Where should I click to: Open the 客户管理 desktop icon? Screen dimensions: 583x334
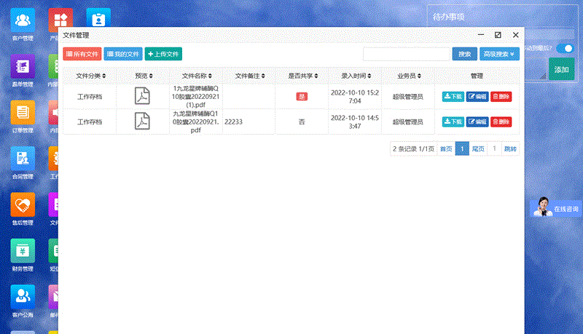pos(23,21)
